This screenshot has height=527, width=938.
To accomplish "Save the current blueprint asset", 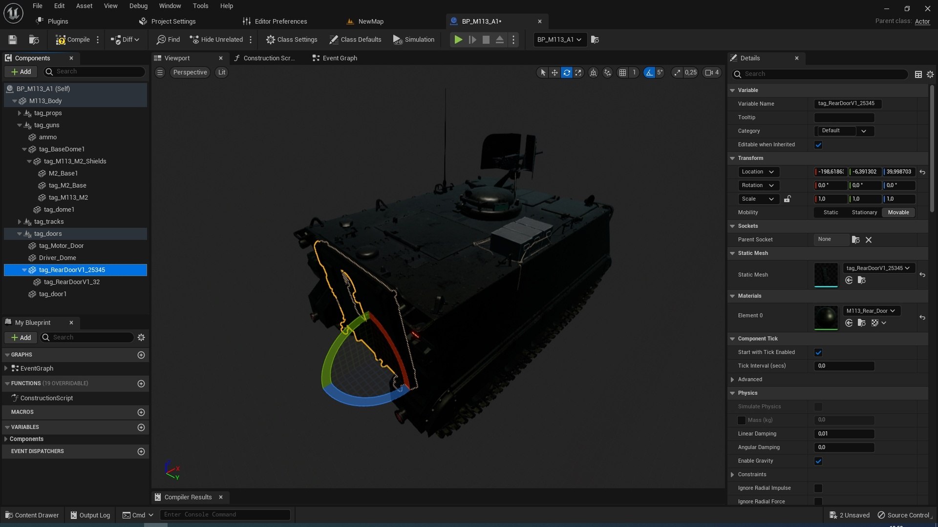I will [13, 40].
